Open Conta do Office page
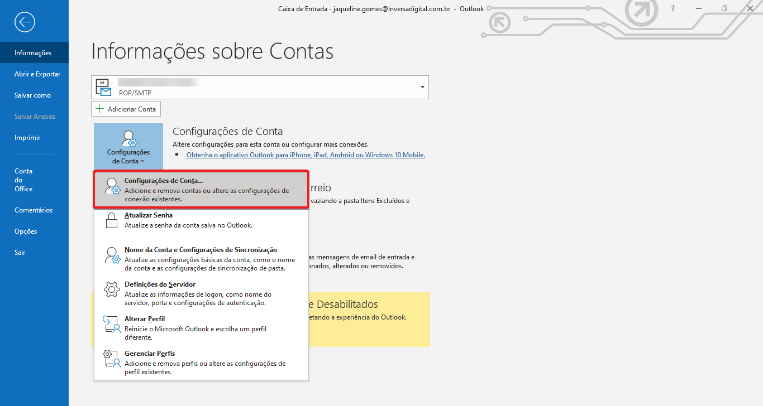Screen dimensions: 763x406 (x=34, y=180)
